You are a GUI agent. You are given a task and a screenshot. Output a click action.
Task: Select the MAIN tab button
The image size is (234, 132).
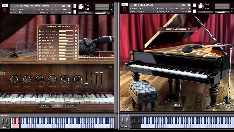[x=57, y=106]
